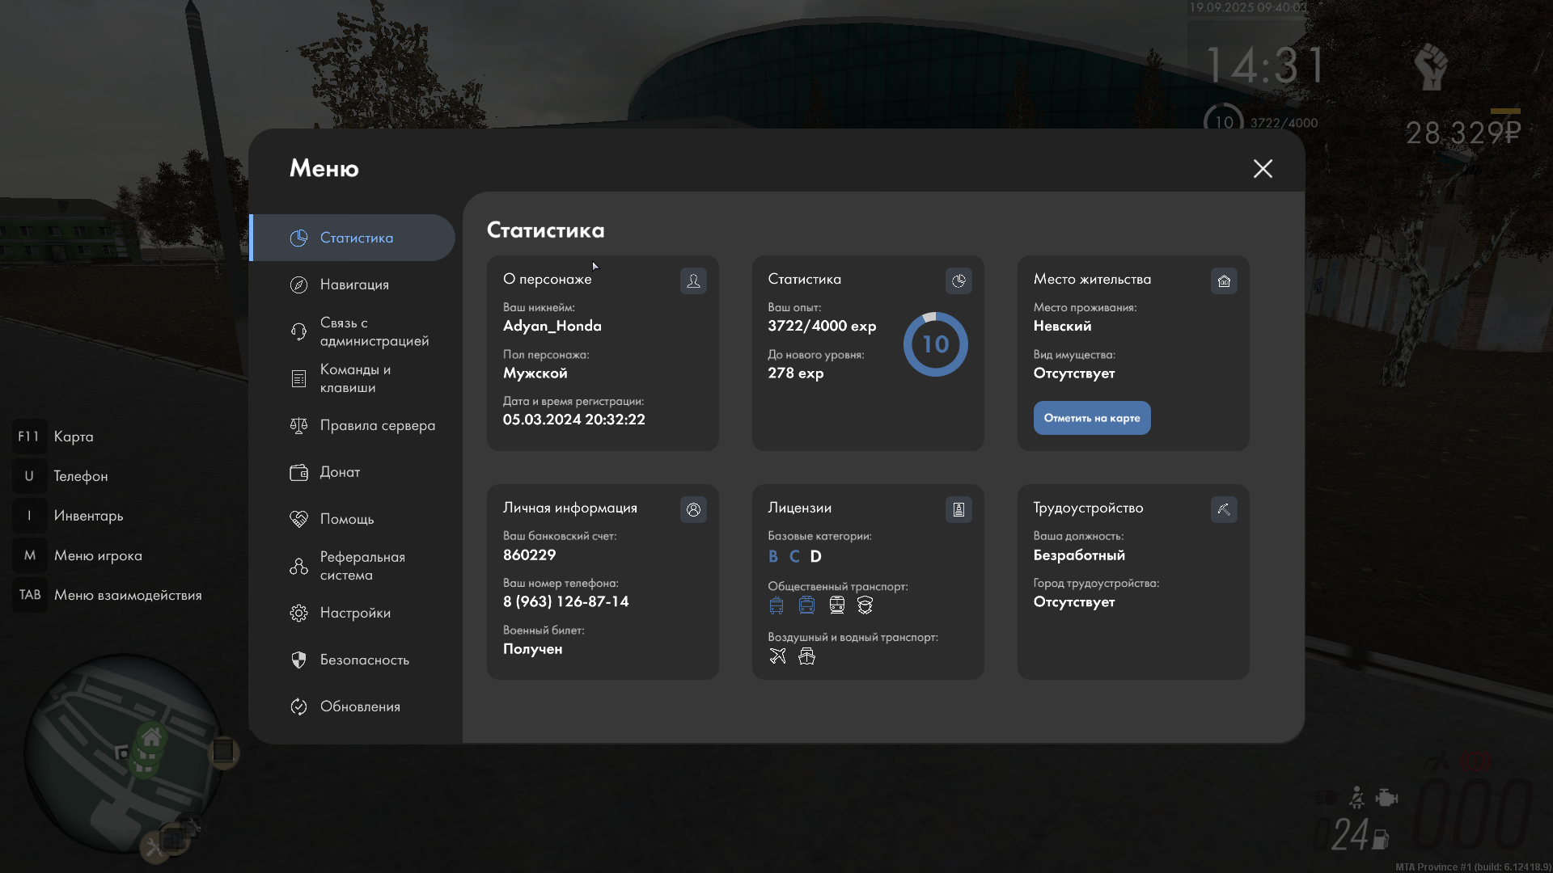Click the profile icon in О персонаже card
This screenshot has height=873, width=1553.
coord(693,280)
